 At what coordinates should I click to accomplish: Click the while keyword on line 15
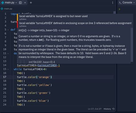pyautogui.click(x=18, y=69)
